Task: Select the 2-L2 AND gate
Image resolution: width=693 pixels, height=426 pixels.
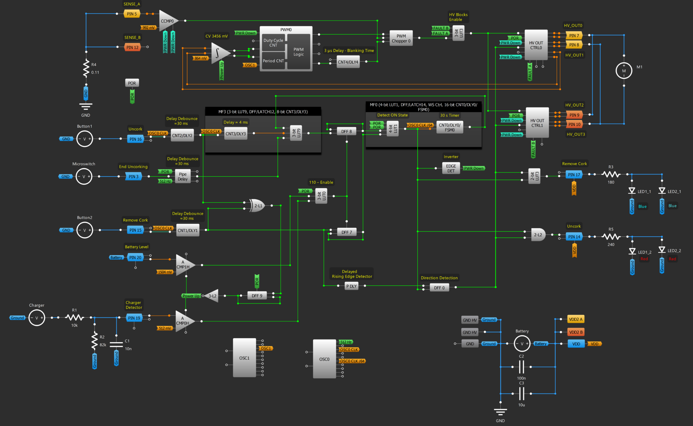Action: (x=538, y=235)
